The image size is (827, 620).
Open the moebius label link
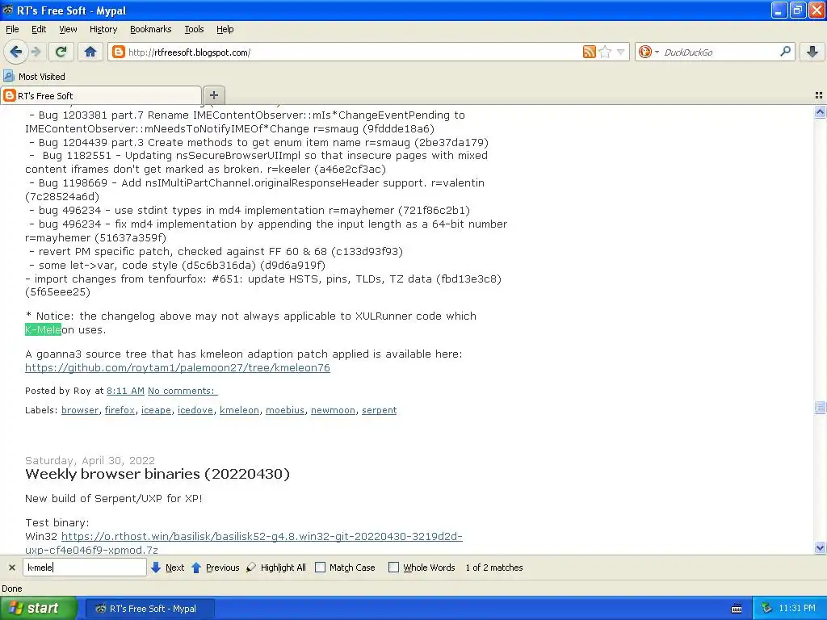285,410
